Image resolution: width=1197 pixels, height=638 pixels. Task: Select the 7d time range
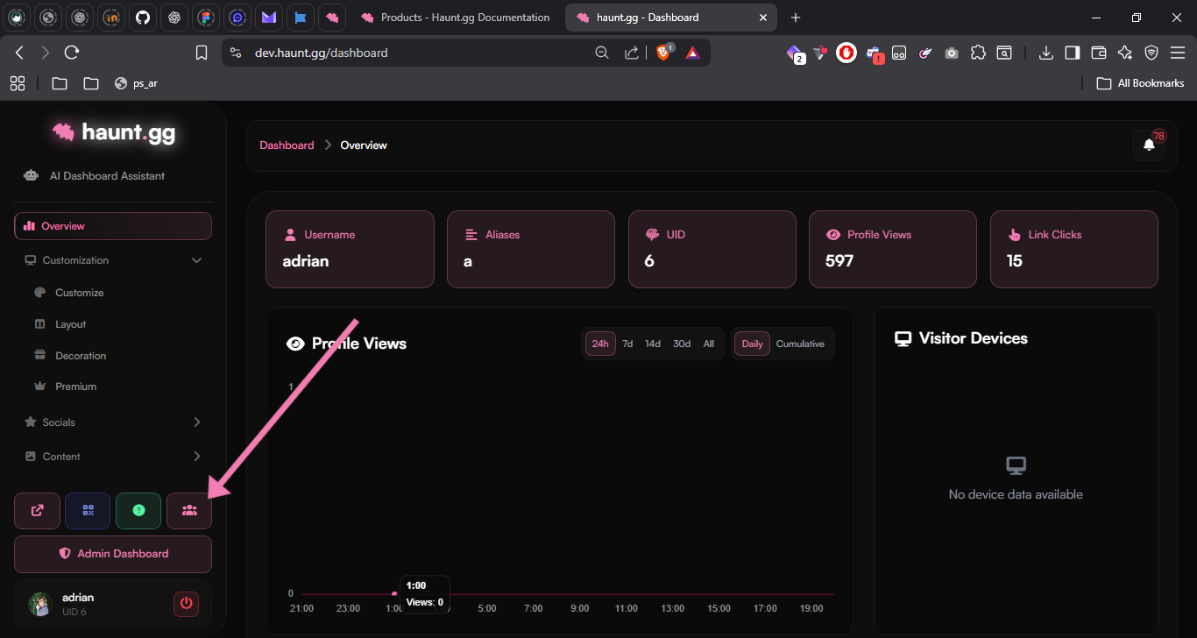[627, 344]
